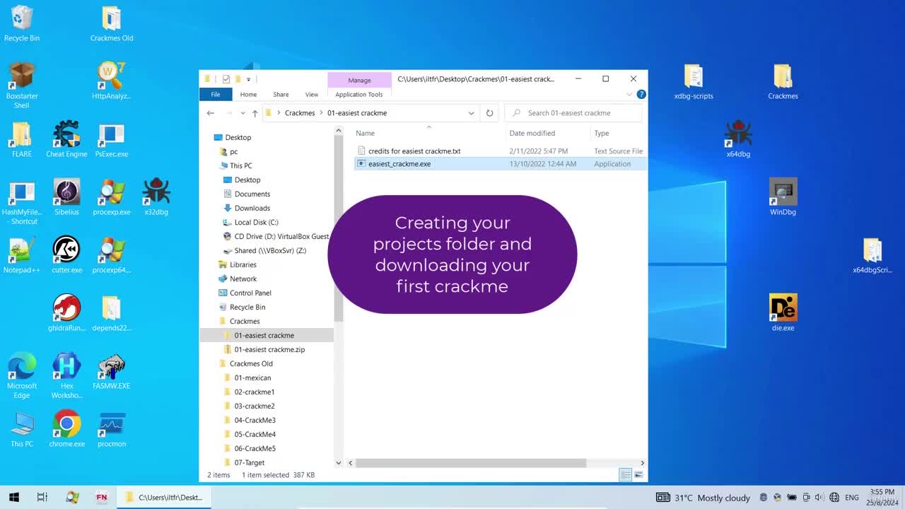Screen dimensions: 905x509
Task: Open recent locations dropdown arrow
Action: [243, 113]
